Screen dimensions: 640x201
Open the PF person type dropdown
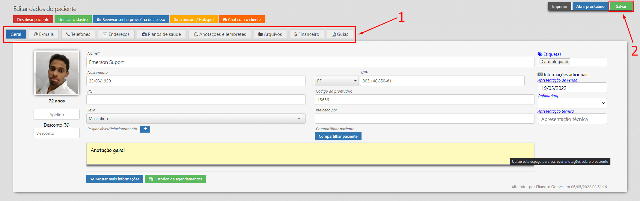pos(337,81)
